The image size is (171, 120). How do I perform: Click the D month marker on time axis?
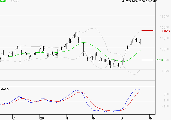coord(14,118)
